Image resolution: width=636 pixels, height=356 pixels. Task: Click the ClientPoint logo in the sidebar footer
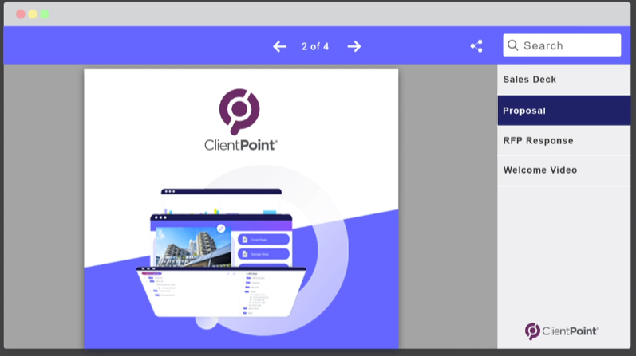562,331
